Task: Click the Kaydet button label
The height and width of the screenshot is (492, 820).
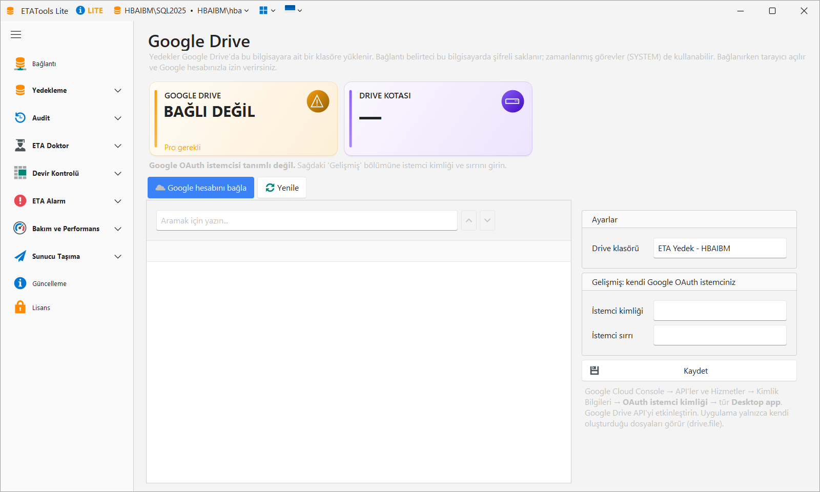Action: click(x=695, y=371)
